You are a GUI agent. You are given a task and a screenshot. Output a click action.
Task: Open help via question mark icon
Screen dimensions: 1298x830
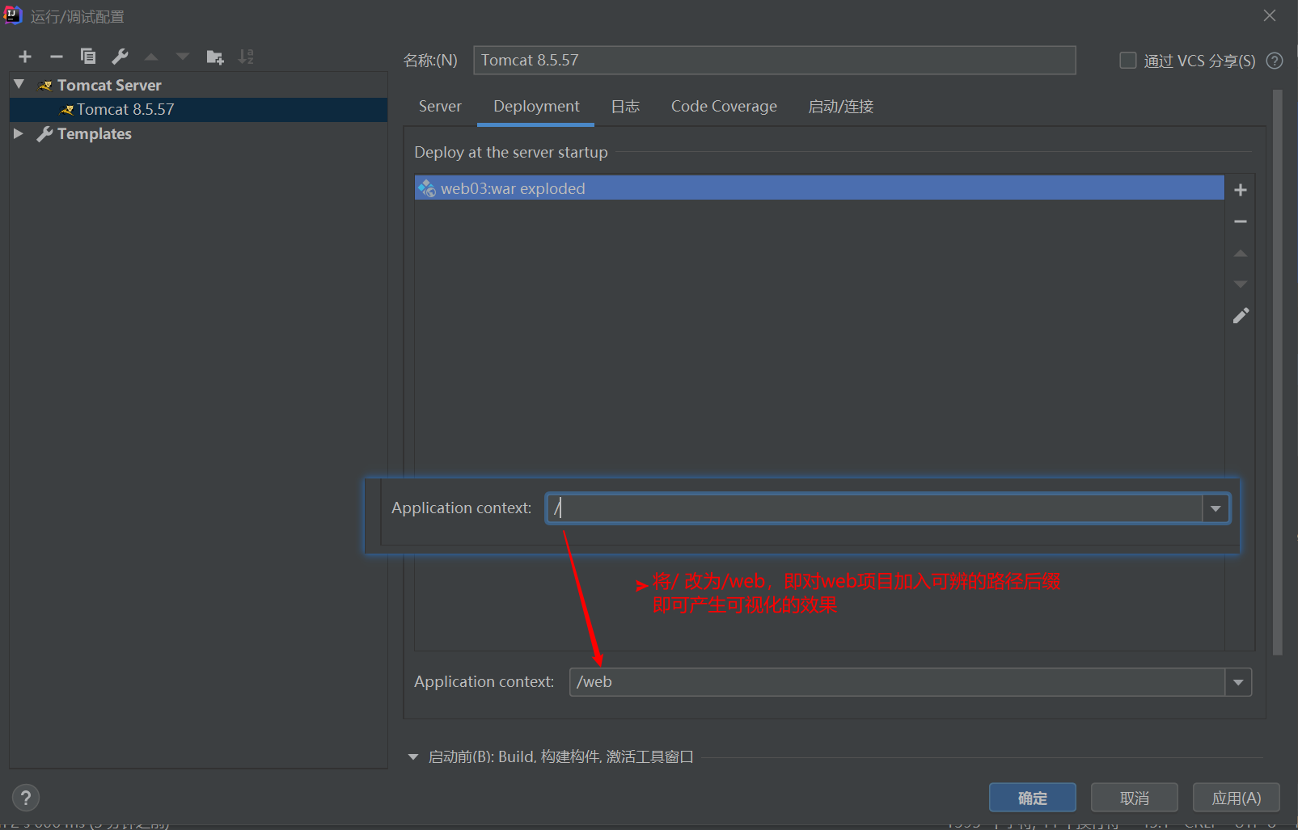26,797
